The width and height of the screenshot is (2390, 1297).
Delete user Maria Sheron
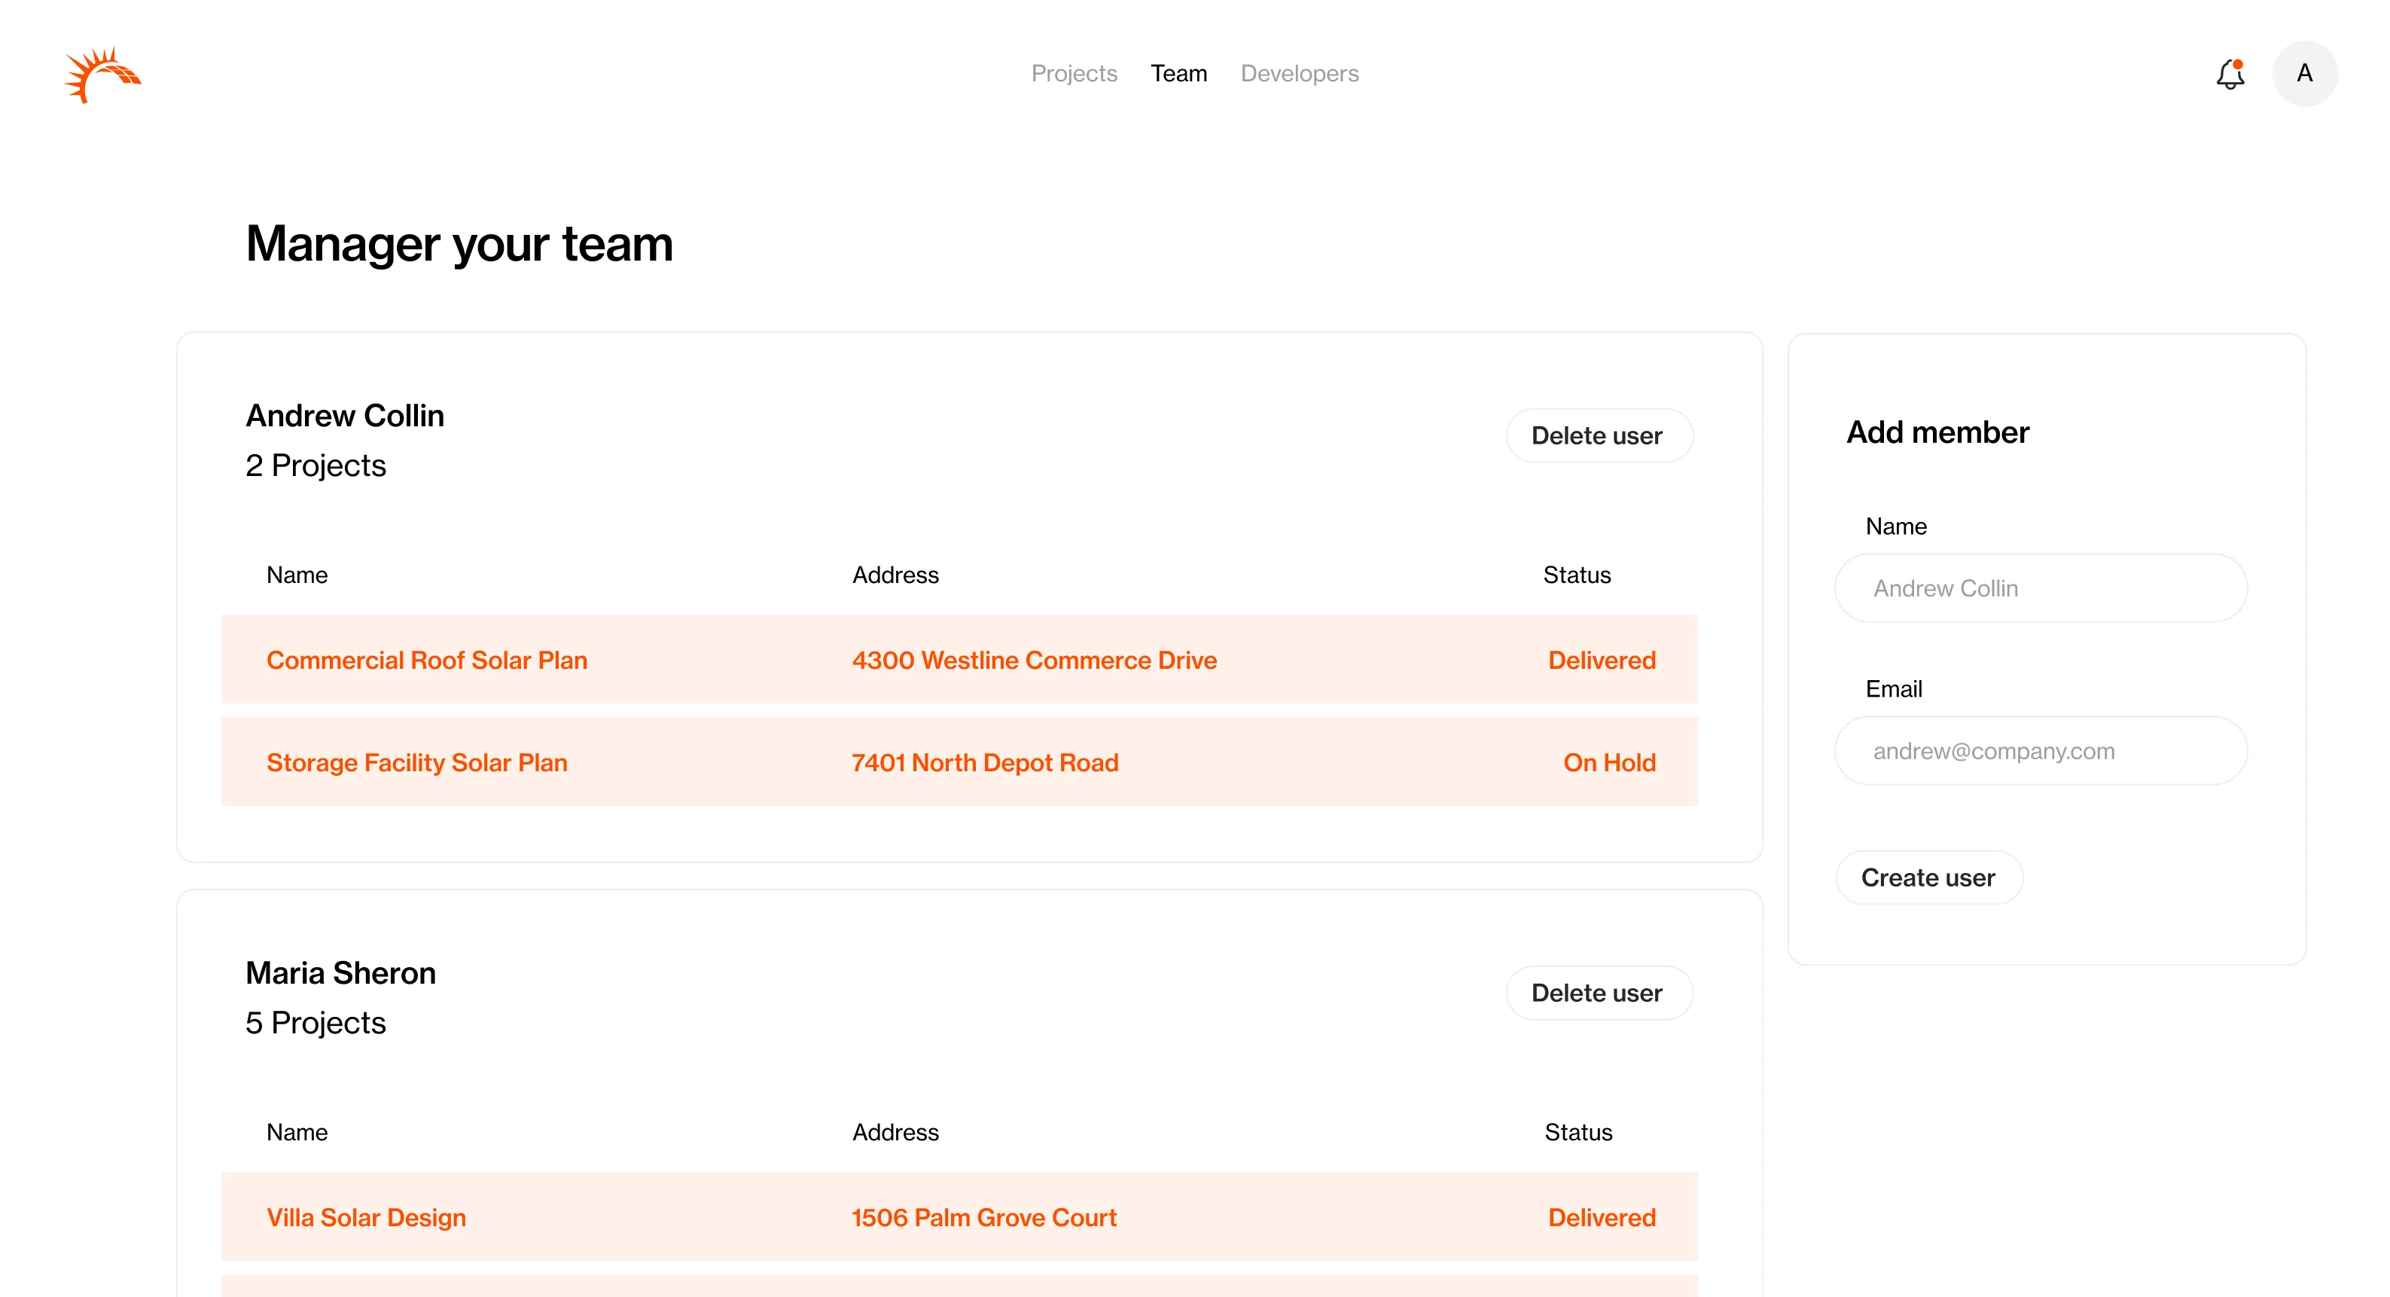pos(1598,993)
